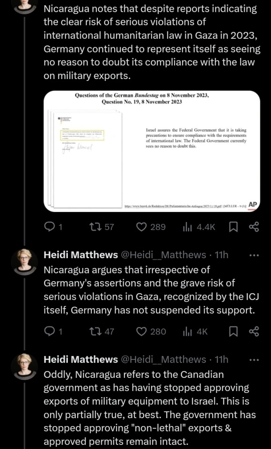Share the tweet about ICJ recognition
The width and height of the screenshot is (271, 449).
tap(254, 332)
